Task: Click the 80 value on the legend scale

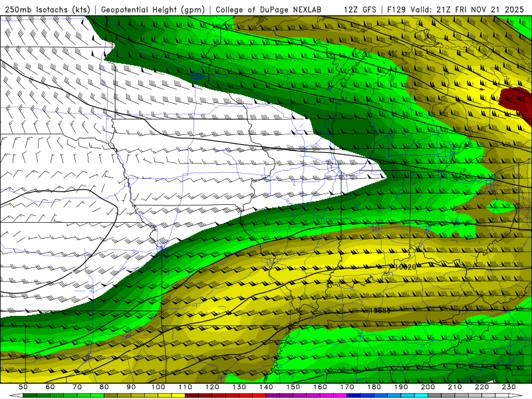Action: pos(104,387)
